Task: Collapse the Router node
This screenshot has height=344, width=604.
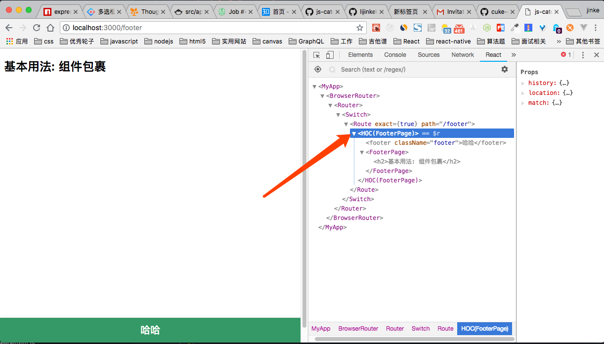Action: [331, 105]
